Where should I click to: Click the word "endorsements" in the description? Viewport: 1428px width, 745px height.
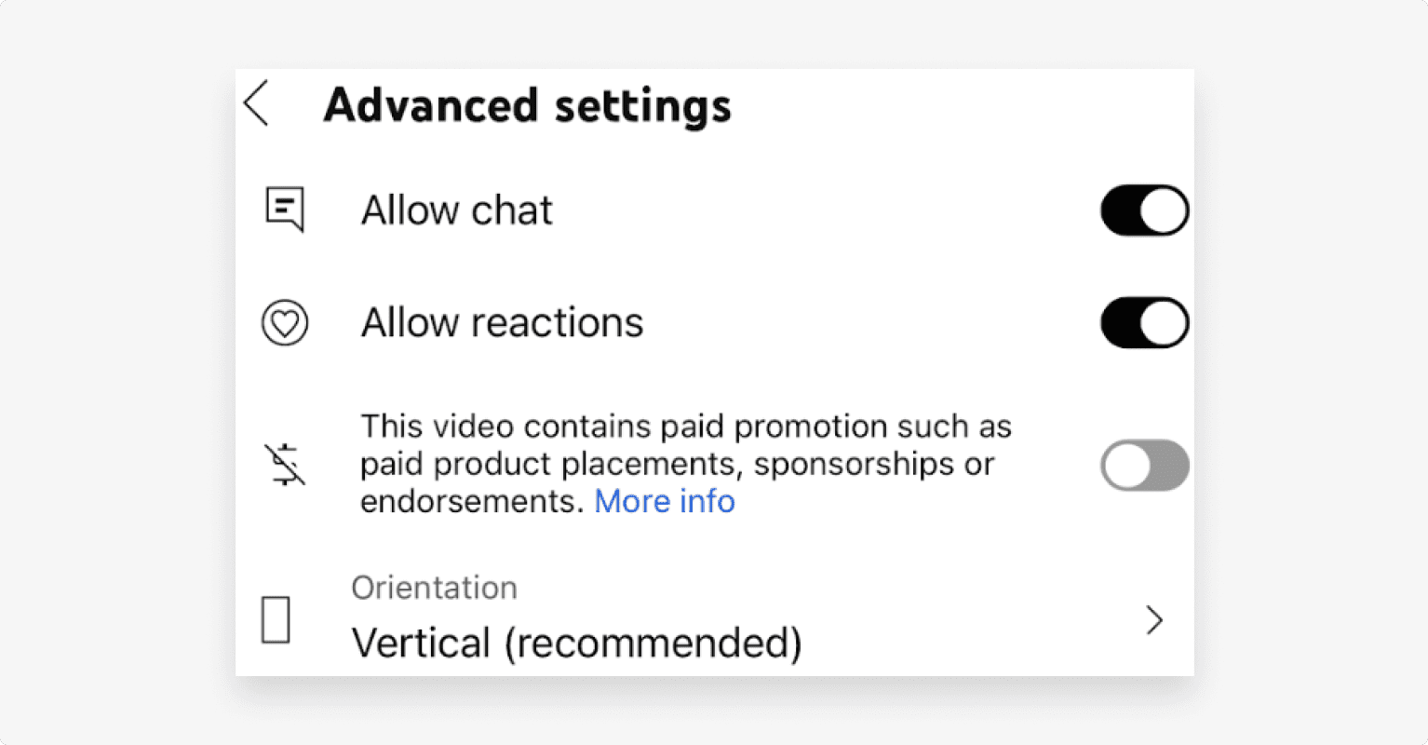pos(473,502)
